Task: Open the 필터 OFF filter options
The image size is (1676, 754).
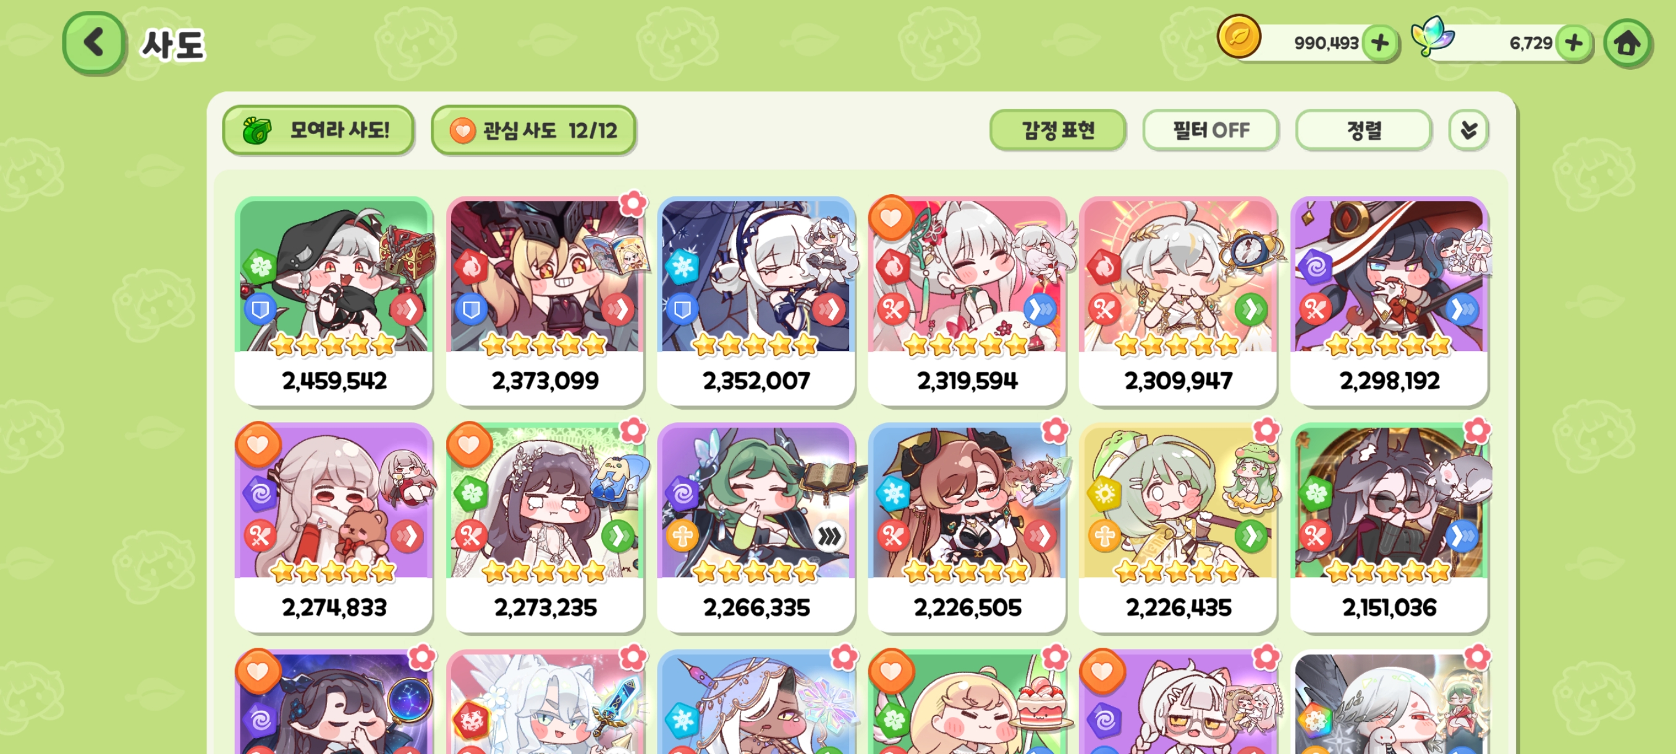Action: pos(1210,130)
